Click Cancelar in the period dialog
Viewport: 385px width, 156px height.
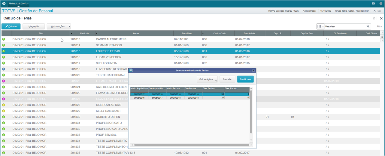coord(227,79)
